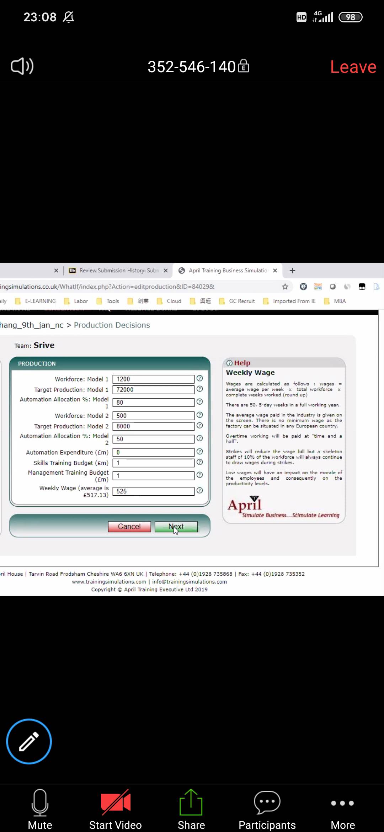Show help for Workforce Model 1
The width and height of the screenshot is (384, 832).
tap(200, 378)
